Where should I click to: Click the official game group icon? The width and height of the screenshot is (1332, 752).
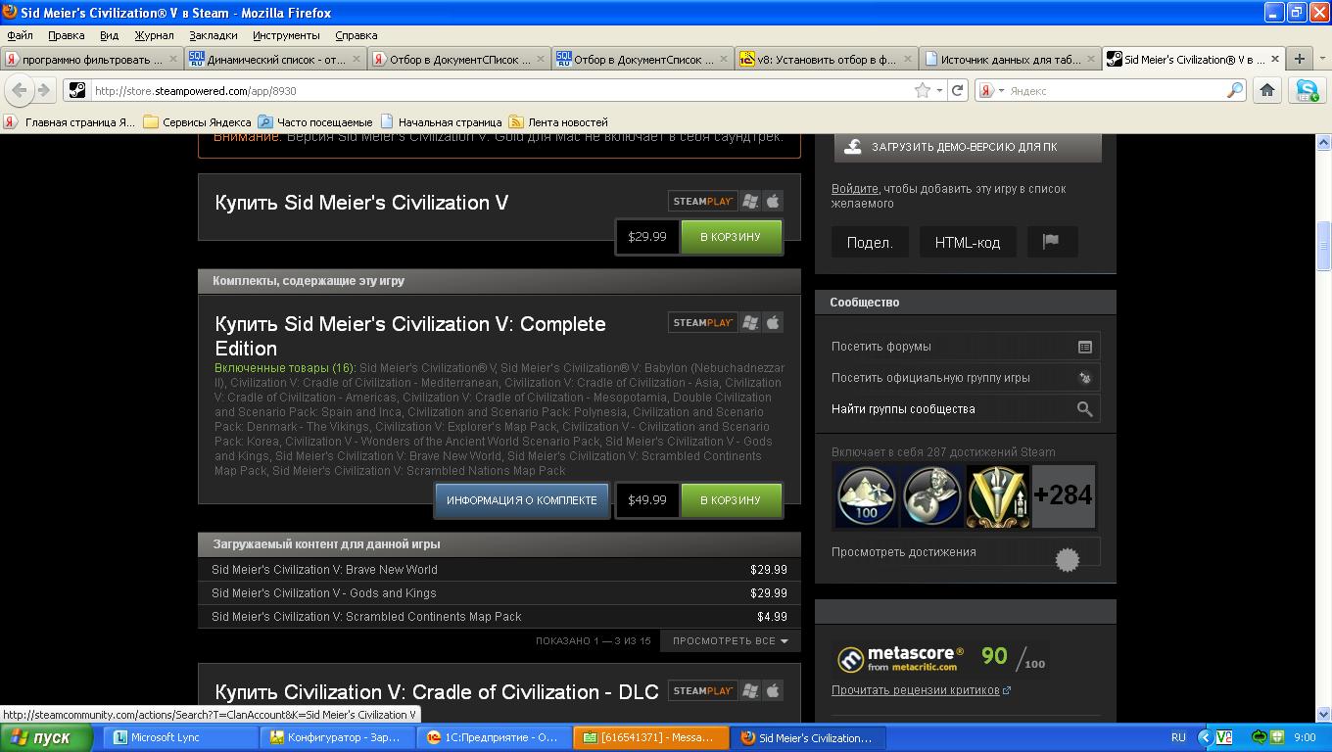click(x=1084, y=378)
